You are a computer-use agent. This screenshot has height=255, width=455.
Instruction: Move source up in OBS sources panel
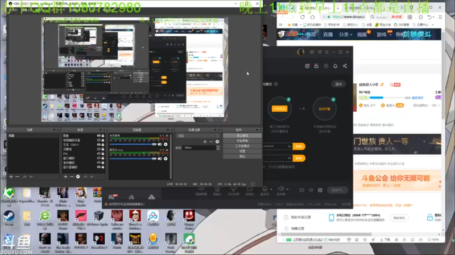pos(86,176)
